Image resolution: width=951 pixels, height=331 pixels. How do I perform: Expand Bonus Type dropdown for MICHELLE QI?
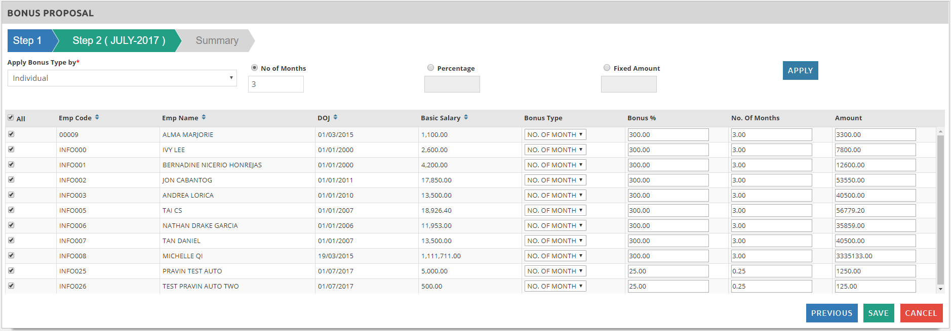555,256
